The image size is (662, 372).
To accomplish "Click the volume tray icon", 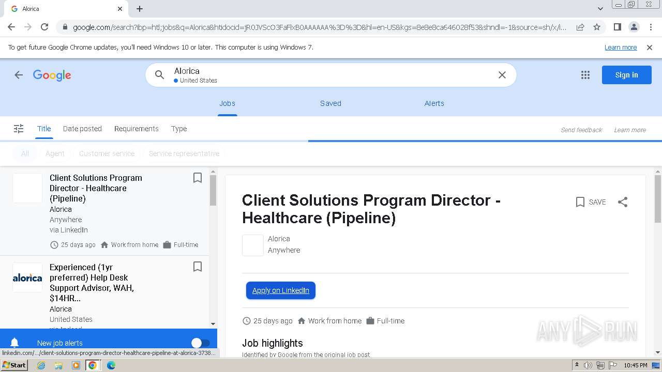I will pyautogui.click(x=588, y=365).
